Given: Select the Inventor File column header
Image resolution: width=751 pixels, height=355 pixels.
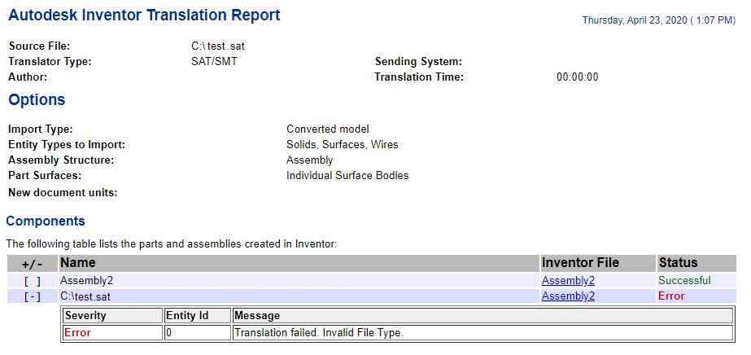Looking at the screenshot, I should [x=598, y=263].
